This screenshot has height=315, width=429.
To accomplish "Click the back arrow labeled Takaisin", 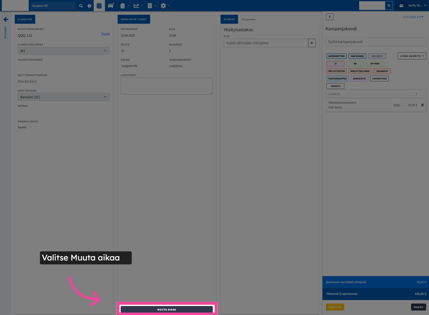I will pyautogui.click(x=6, y=20).
